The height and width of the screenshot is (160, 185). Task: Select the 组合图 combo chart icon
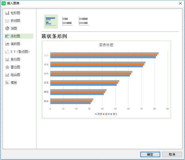(7, 75)
